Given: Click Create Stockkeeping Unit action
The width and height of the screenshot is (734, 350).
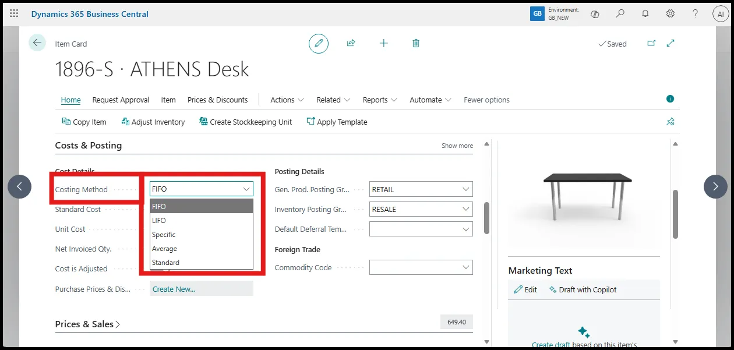Looking at the screenshot, I should (246, 122).
